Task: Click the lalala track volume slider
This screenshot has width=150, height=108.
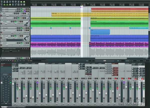Action: click(7, 15)
